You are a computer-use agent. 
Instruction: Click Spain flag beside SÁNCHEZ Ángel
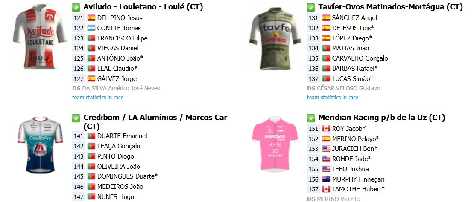point(326,18)
